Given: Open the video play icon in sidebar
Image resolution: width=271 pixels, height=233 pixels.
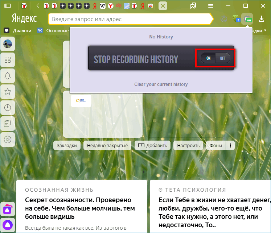Looking at the screenshot, I should pos(8,140).
